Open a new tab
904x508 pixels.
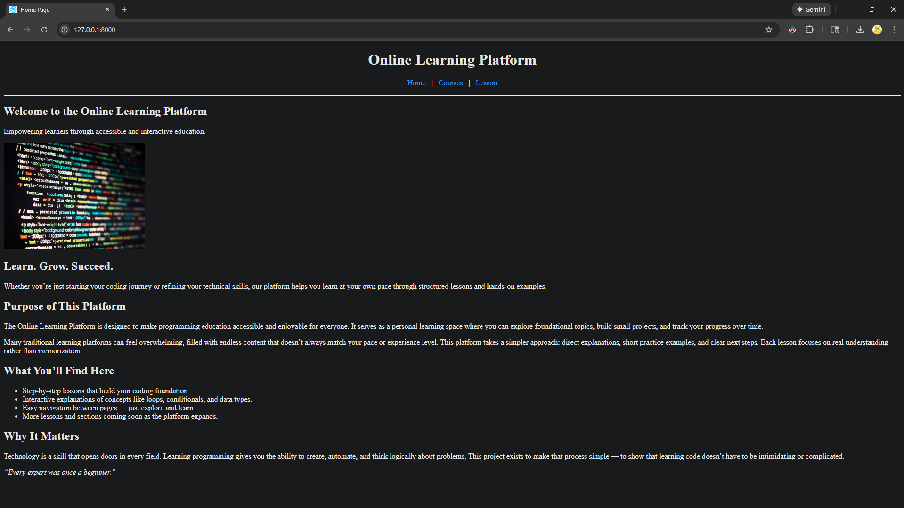point(124,9)
